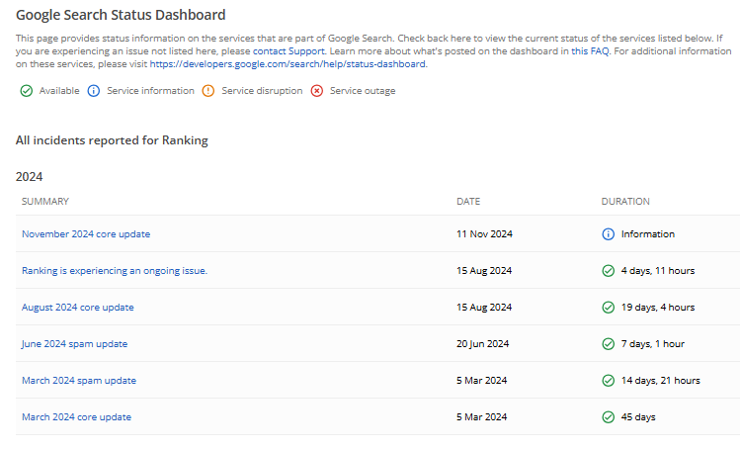741x450 pixels.
Task: Click the Information icon for November core update
Action: [x=609, y=234]
